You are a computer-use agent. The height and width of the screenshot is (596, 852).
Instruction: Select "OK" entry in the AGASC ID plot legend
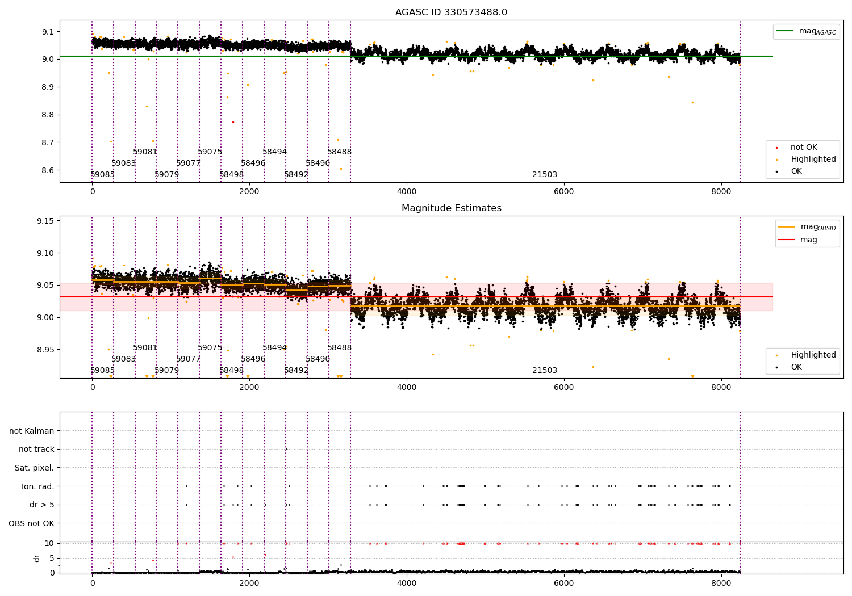pyautogui.click(x=796, y=171)
